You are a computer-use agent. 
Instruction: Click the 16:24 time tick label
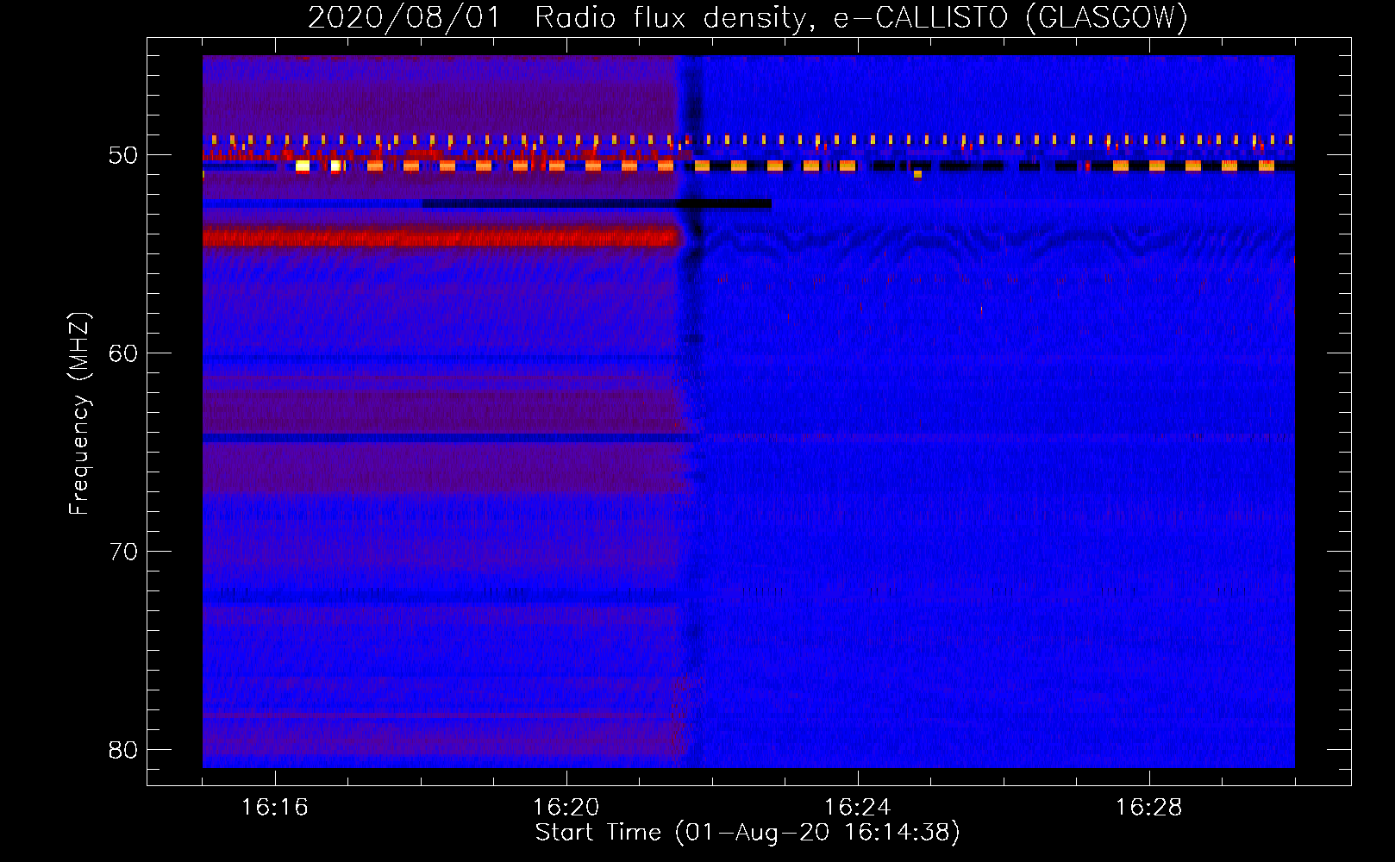(857, 807)
